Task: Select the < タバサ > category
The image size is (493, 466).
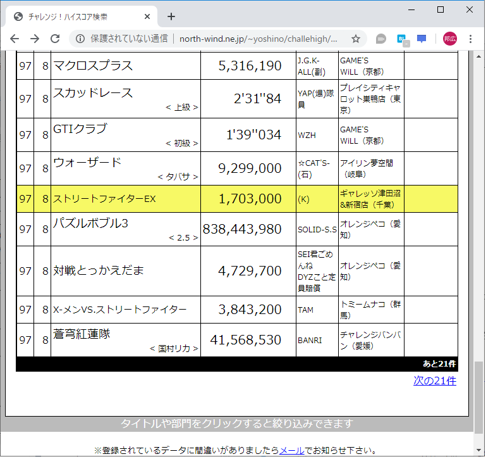Action: (178, 177)
